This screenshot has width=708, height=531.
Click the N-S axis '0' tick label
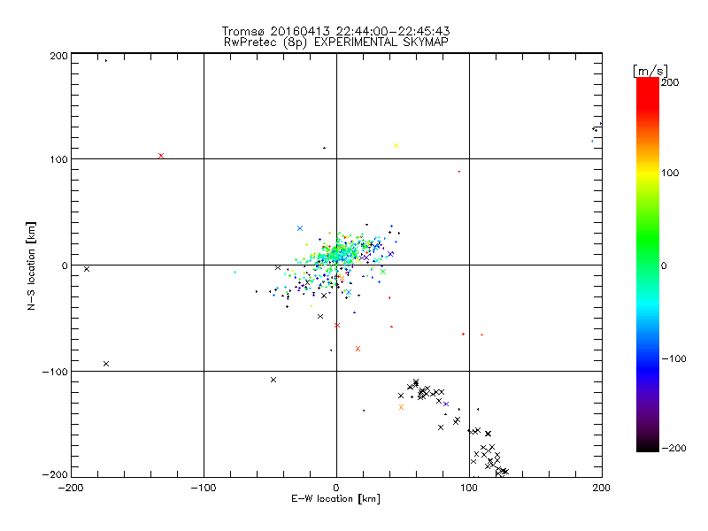(65, 265)
